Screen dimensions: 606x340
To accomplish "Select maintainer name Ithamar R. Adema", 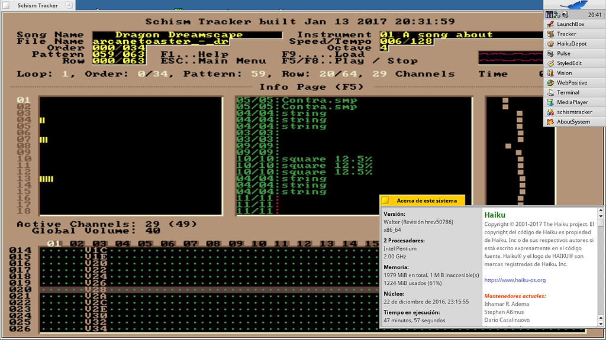I will [507, 304].
